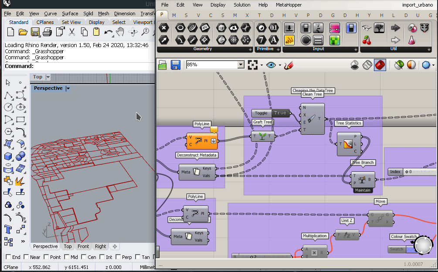The height and width of the screenshot is (272, 438).
Task: Expand the Geometry panel dropdown
Action: coord(250,49)
